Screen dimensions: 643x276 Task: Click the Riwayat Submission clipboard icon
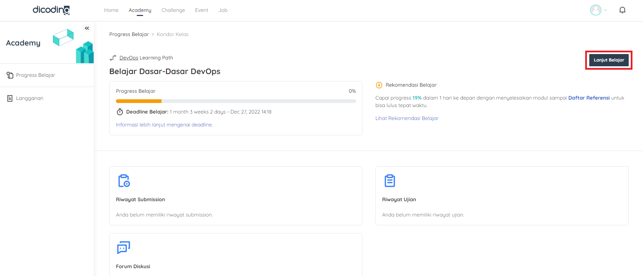click(x=124, y=181)
